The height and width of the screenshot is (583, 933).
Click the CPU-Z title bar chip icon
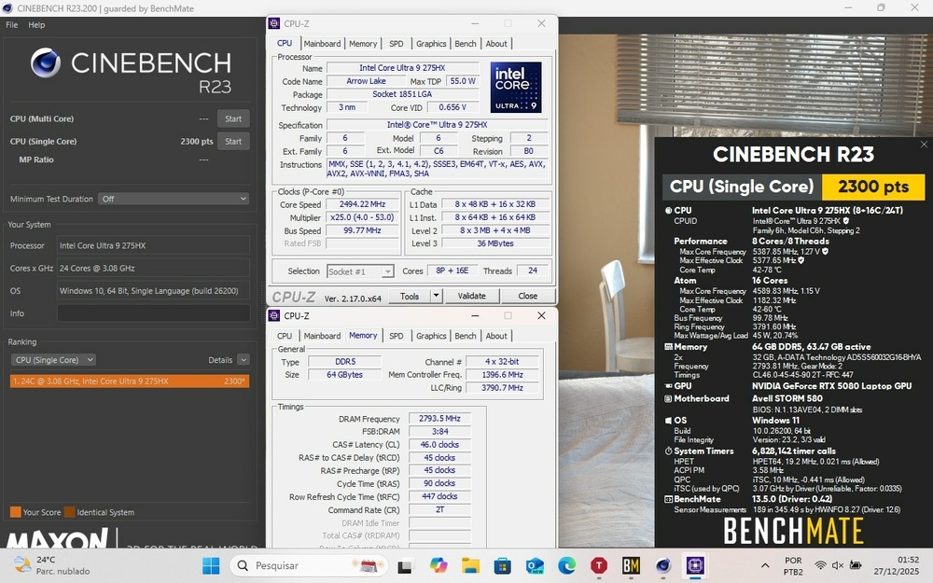[x=273, y=23]
